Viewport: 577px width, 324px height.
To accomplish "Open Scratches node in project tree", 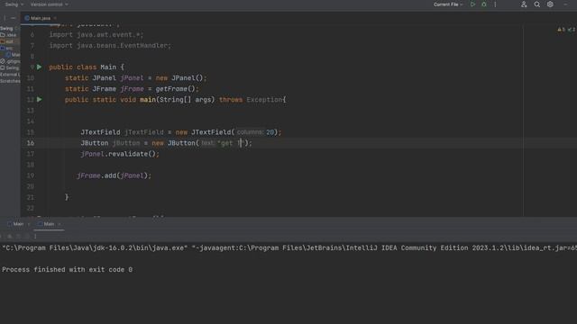I will 10,81.
